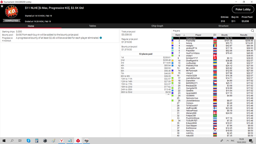Screen dimensions: 256x144
Task: Click the white color tag of thezaza228
Action: [172, 86]
